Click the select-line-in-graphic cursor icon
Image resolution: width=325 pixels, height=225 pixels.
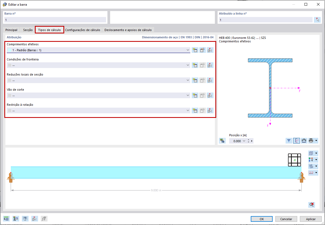coord(317,20)
